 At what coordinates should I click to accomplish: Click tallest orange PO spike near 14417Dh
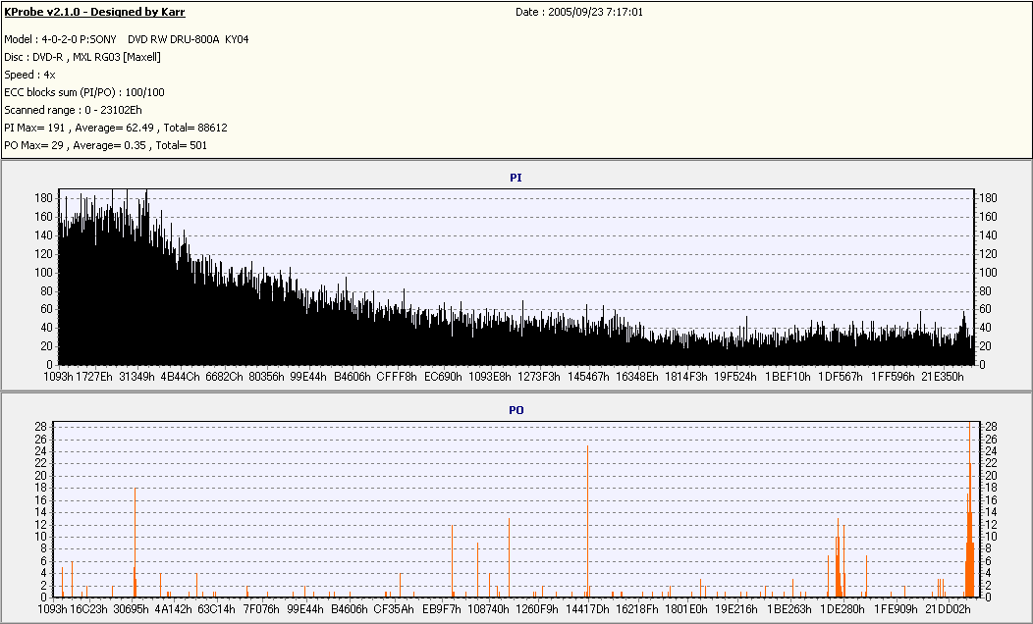(x=587, y=520)
